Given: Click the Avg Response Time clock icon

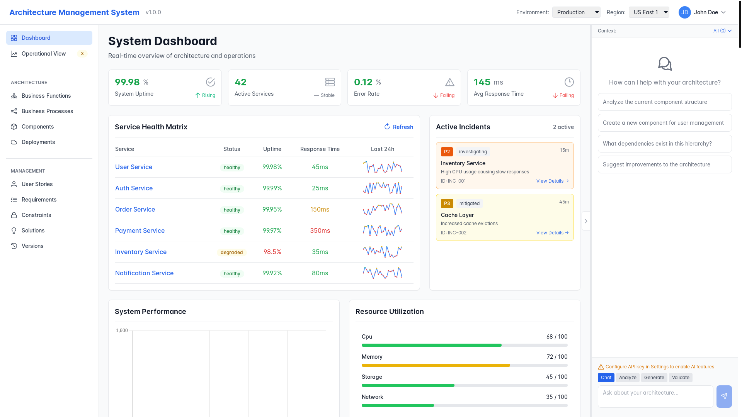Looking at the screenshot, I should tap(569, 82).
